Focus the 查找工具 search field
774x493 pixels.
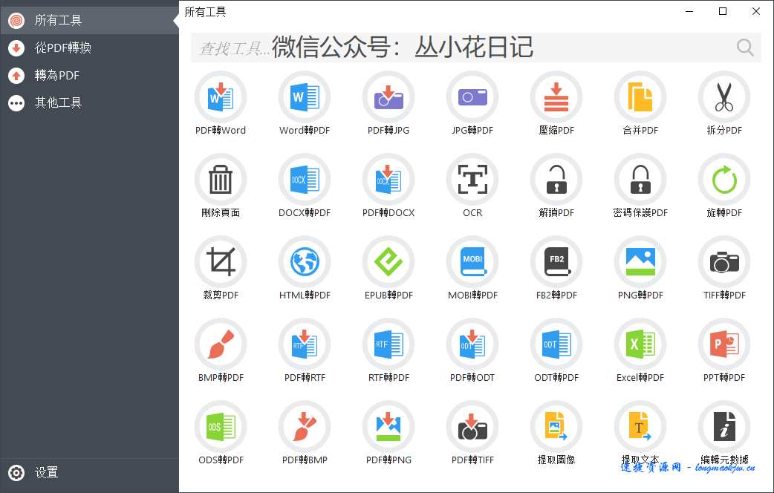(x=476, y=48)
